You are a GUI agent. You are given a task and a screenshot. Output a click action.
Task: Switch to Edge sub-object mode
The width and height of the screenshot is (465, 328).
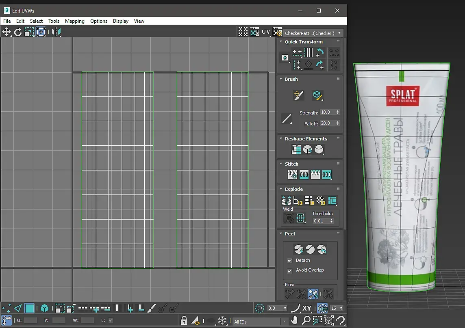pyautogui.click(x=18, y=309)
